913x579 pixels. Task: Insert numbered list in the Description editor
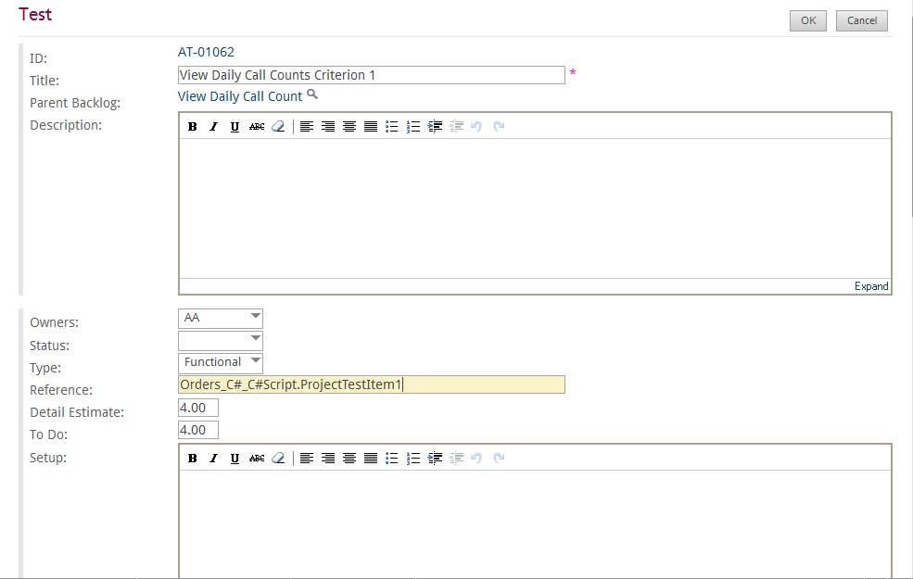click(x=413, y=126)
